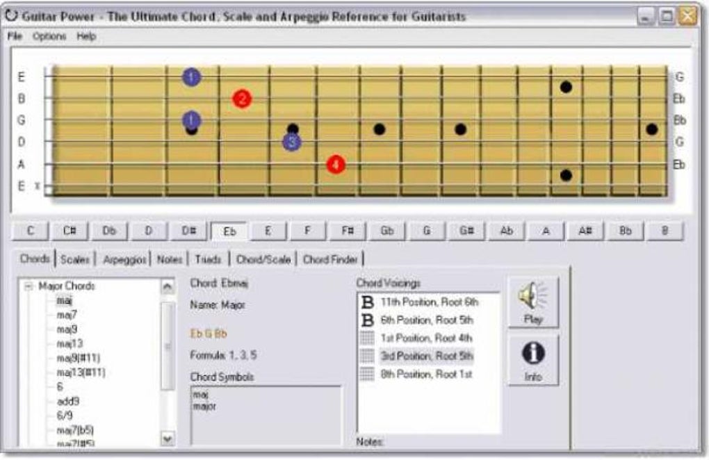This screenshot has width=709, height=460.
Task: Select the maj9 chord in the tree
Action: (x=67, y=329)
